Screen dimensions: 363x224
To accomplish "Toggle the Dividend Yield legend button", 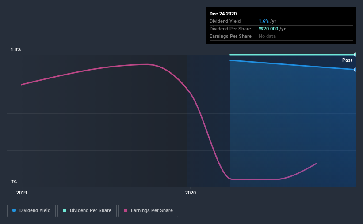I will (31, 211).
